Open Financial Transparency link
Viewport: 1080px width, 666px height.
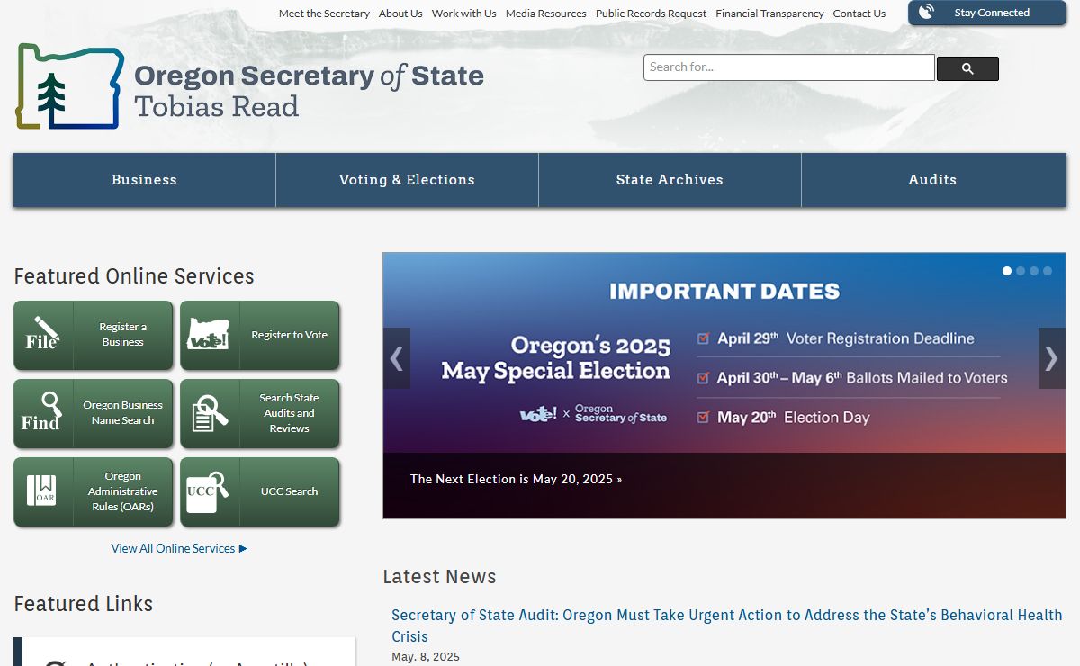pos(769,13)
